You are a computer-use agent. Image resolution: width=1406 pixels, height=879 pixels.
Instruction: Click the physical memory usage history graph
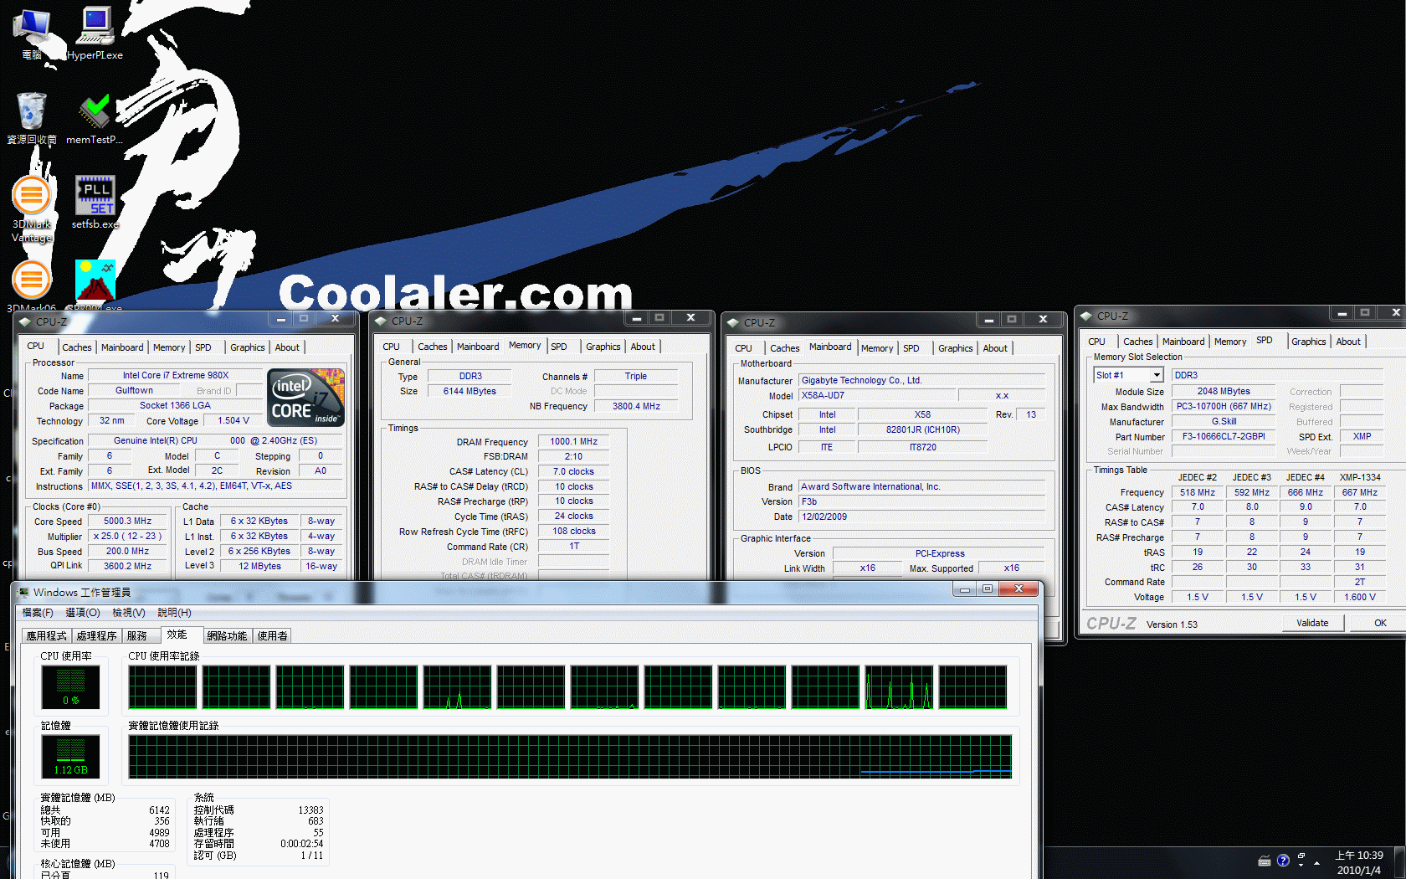570,757
